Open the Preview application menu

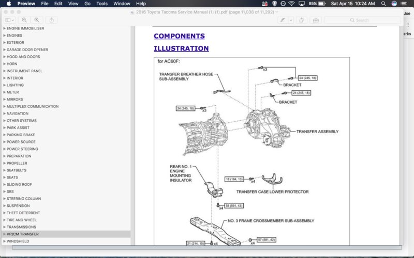tap(26, 4)
